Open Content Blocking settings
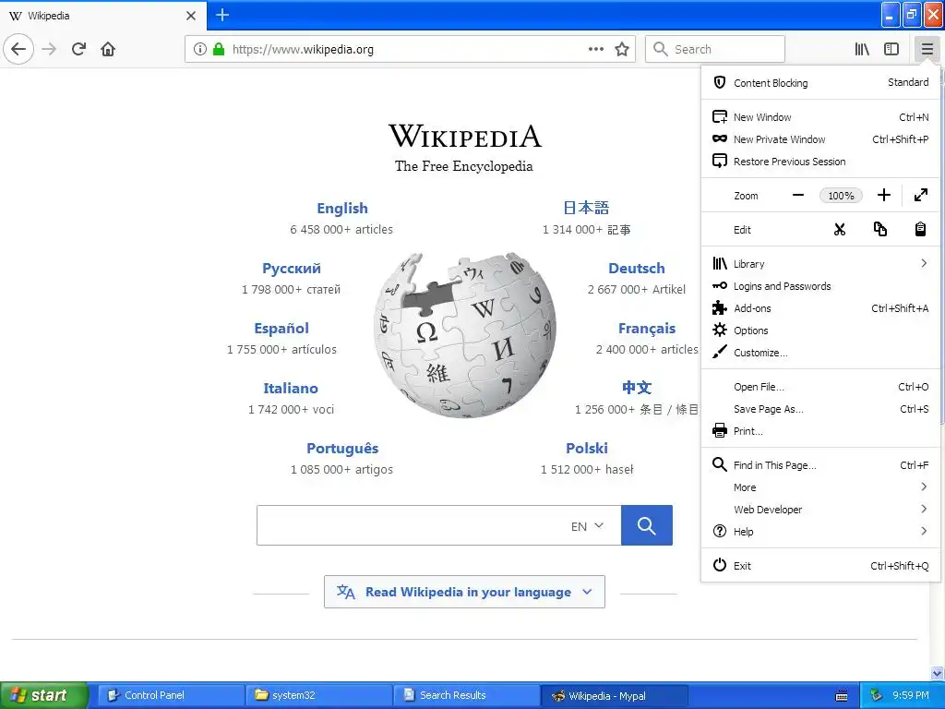This screenshot has width=945, height=709. 820,82
